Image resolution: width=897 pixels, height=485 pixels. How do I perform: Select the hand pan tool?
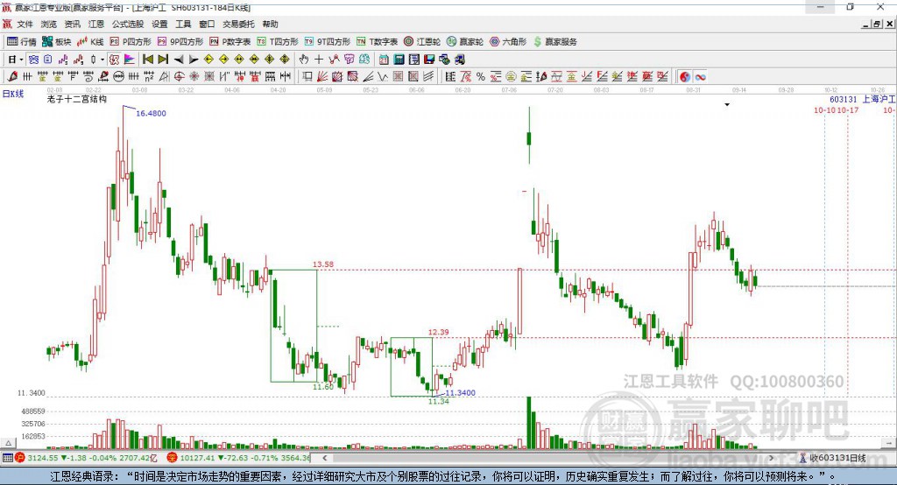pos(304,60)
